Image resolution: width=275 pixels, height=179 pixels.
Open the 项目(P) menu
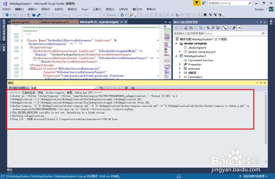point(46,9)
